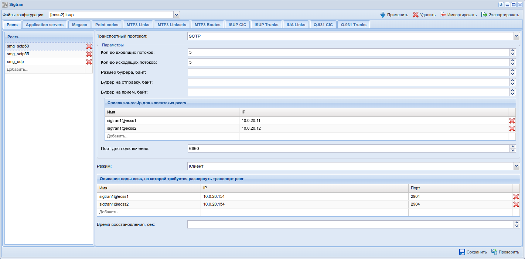Click the Время восстановления input field

pyautogui.click(x=351, y=224)
